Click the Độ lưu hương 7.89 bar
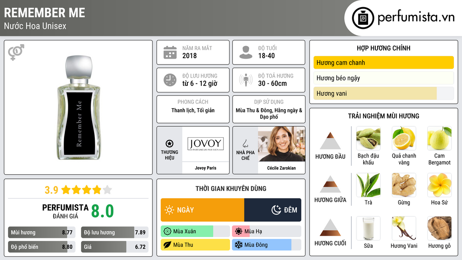Image resolution: width=462 pixels, height=260 pixels. click(115, 232)
